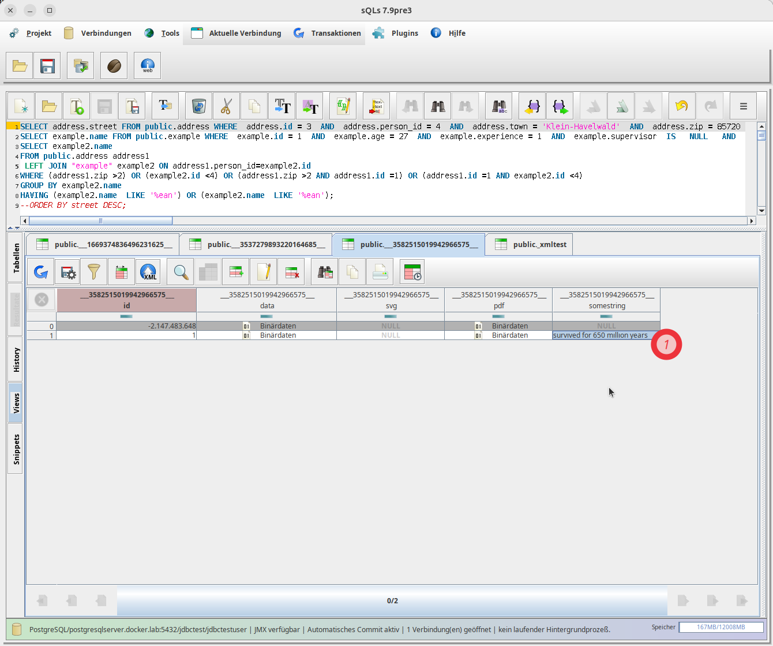Click the data column header
Image resolution: width=773 pixels, height=646 pixels.
click(267, 300)
